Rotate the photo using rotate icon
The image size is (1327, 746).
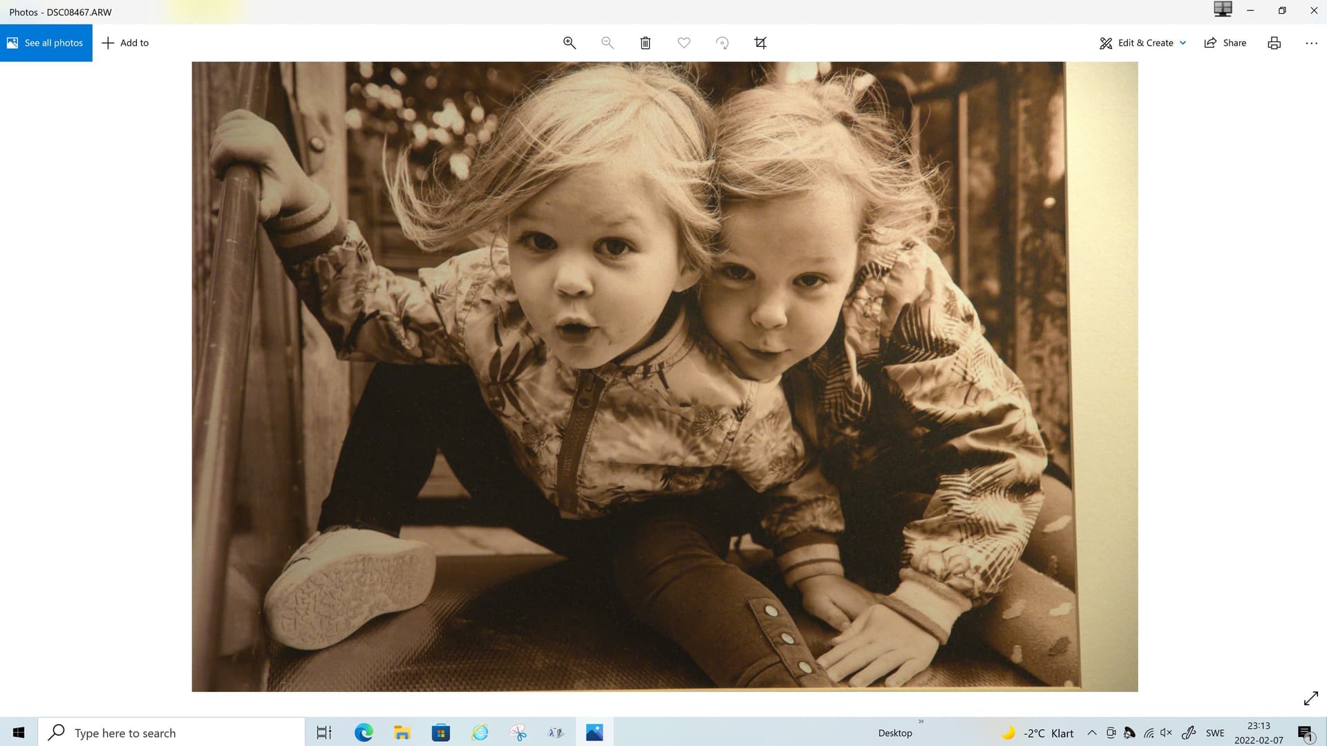coord(722,43)
